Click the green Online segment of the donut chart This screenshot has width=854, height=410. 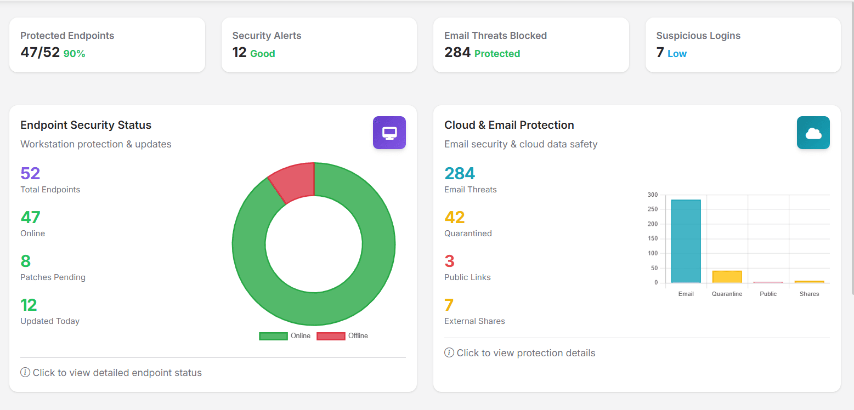313,307
